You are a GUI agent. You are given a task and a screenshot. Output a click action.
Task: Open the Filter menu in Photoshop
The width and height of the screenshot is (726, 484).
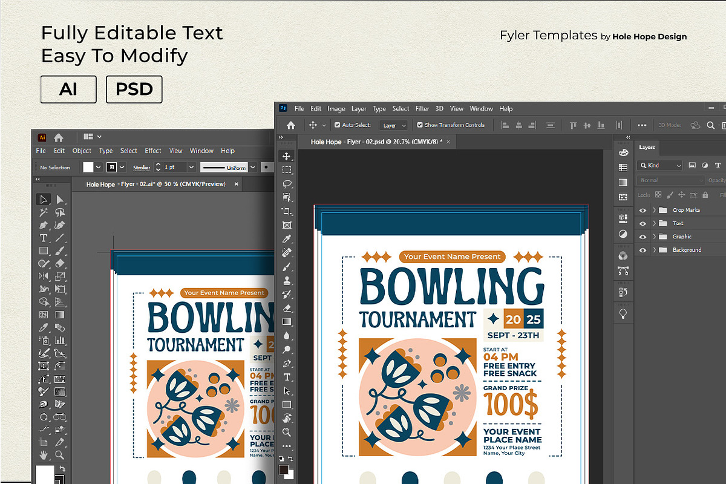tap(422, 108)
